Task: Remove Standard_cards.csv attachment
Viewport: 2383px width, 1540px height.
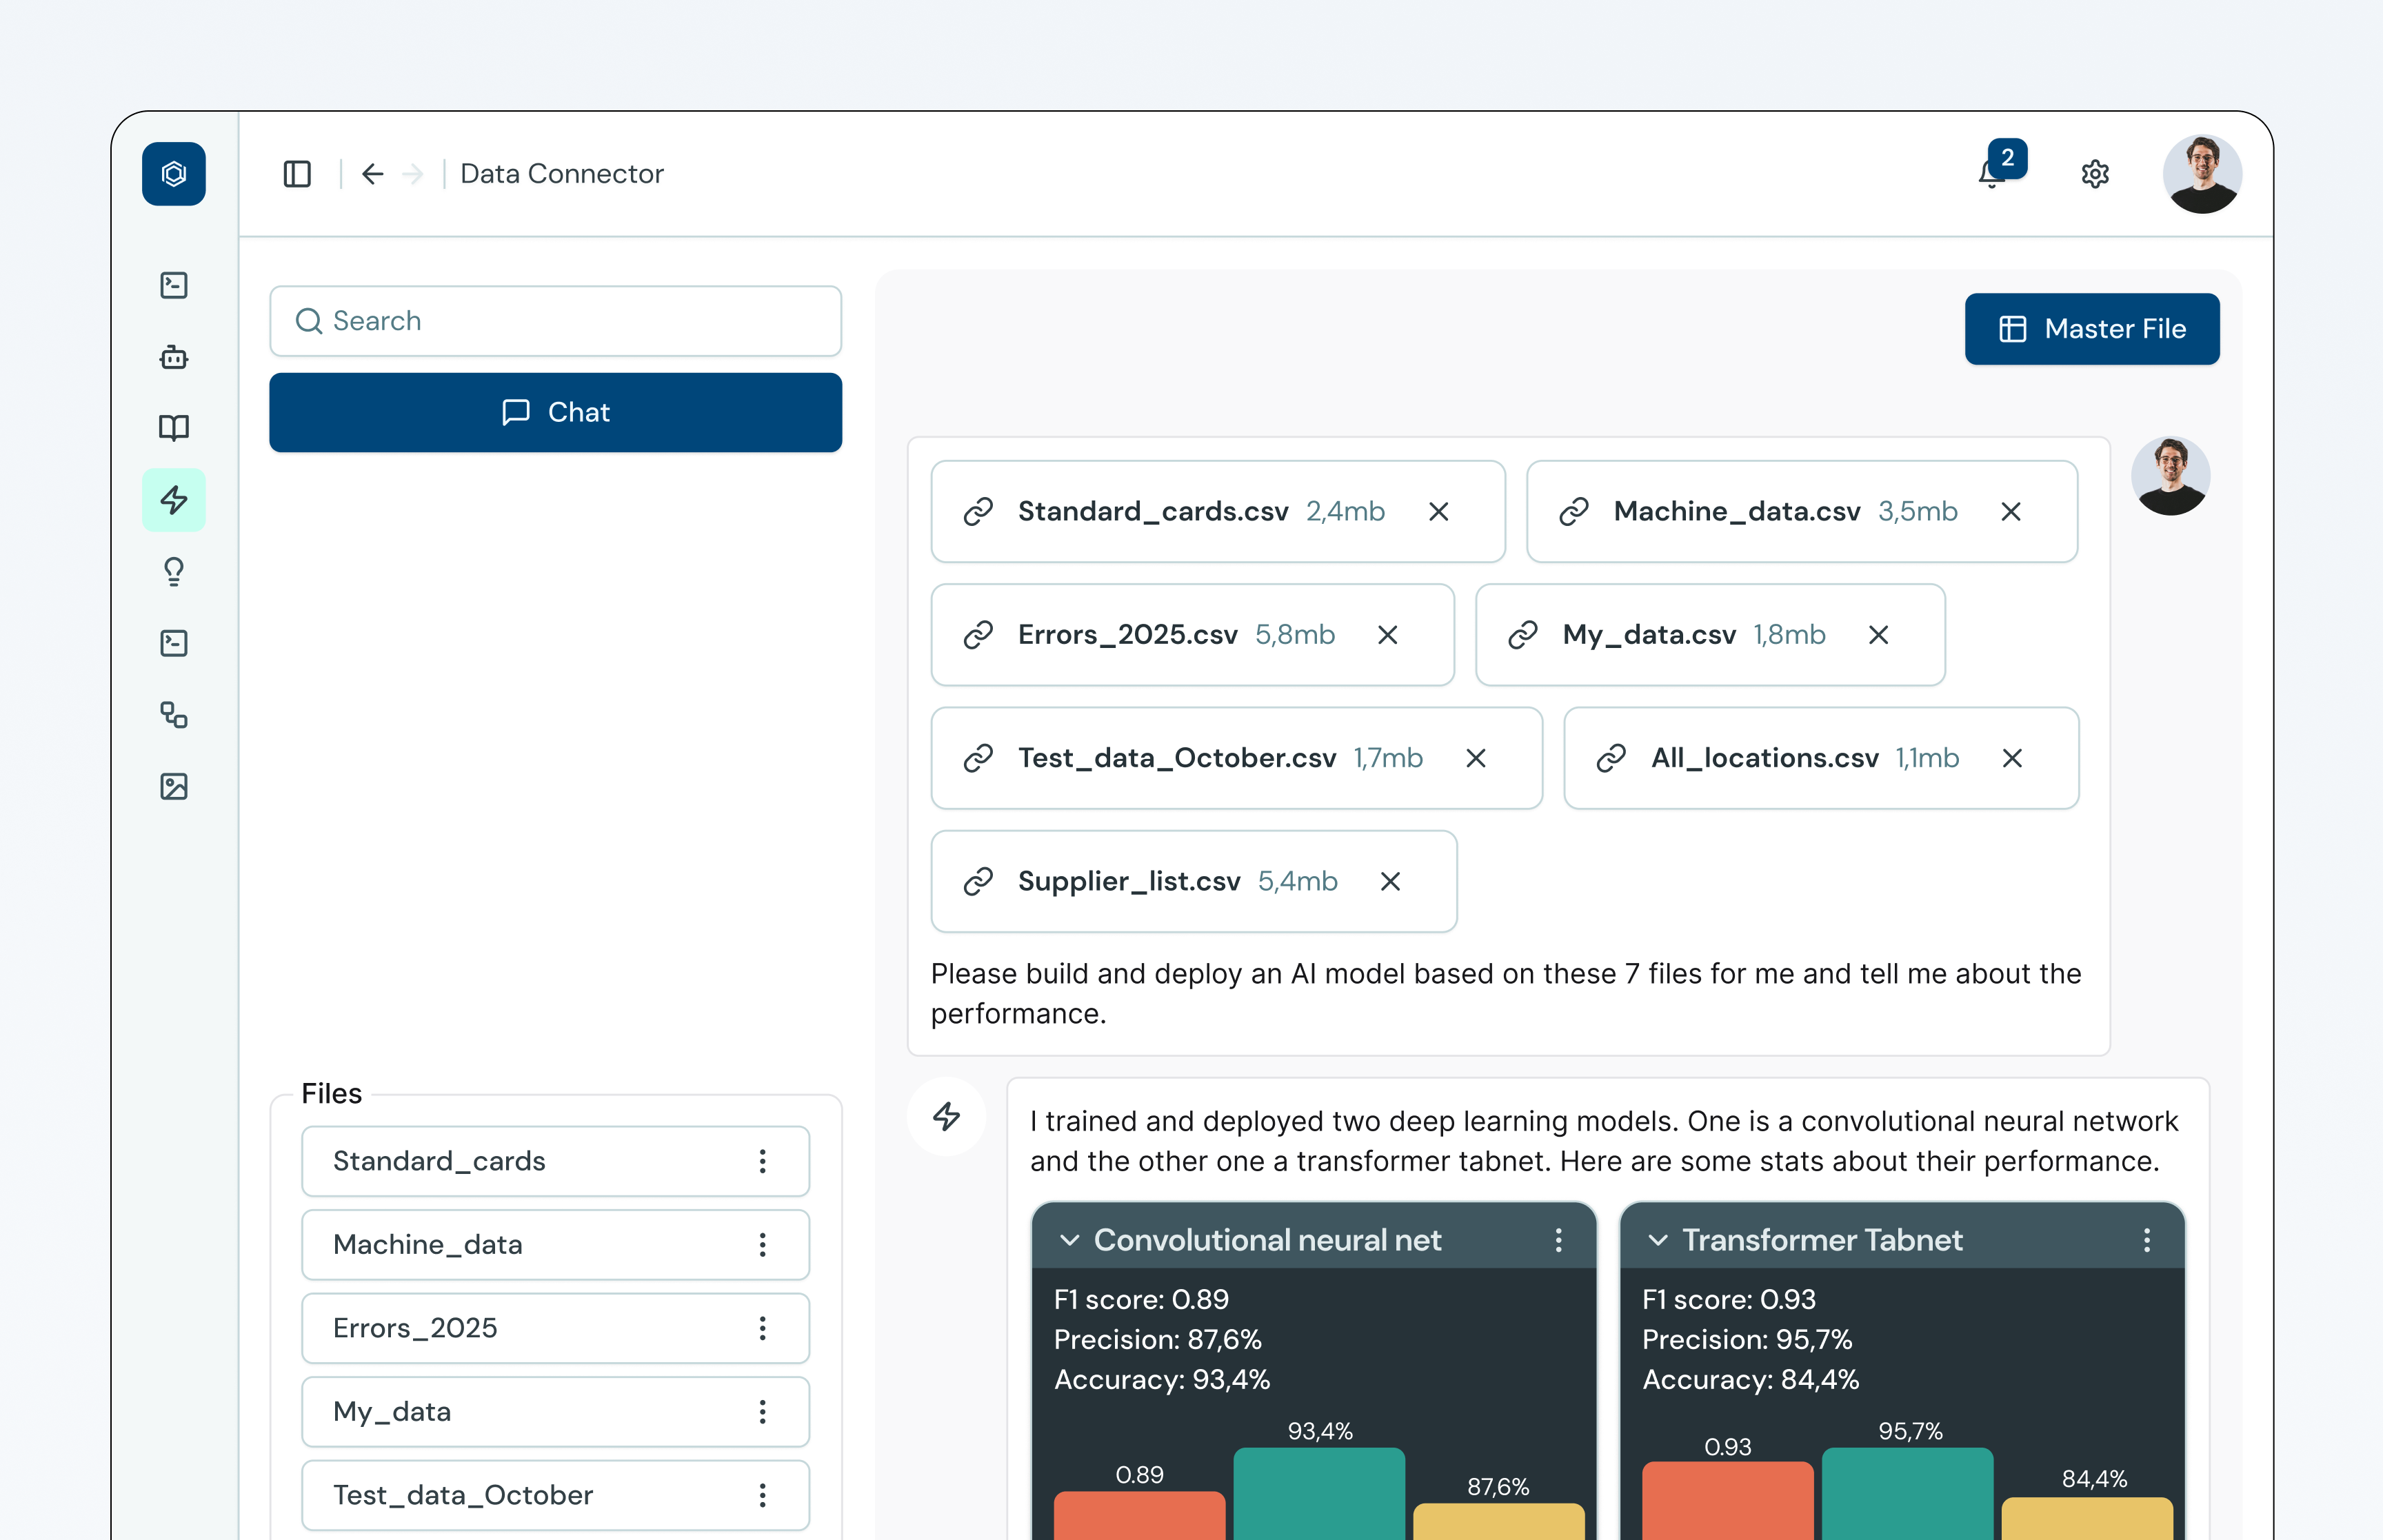Action: coord(1438,512)
